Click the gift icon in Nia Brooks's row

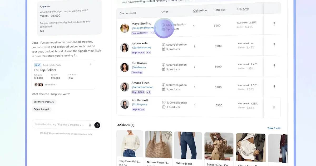pos(163,69)
